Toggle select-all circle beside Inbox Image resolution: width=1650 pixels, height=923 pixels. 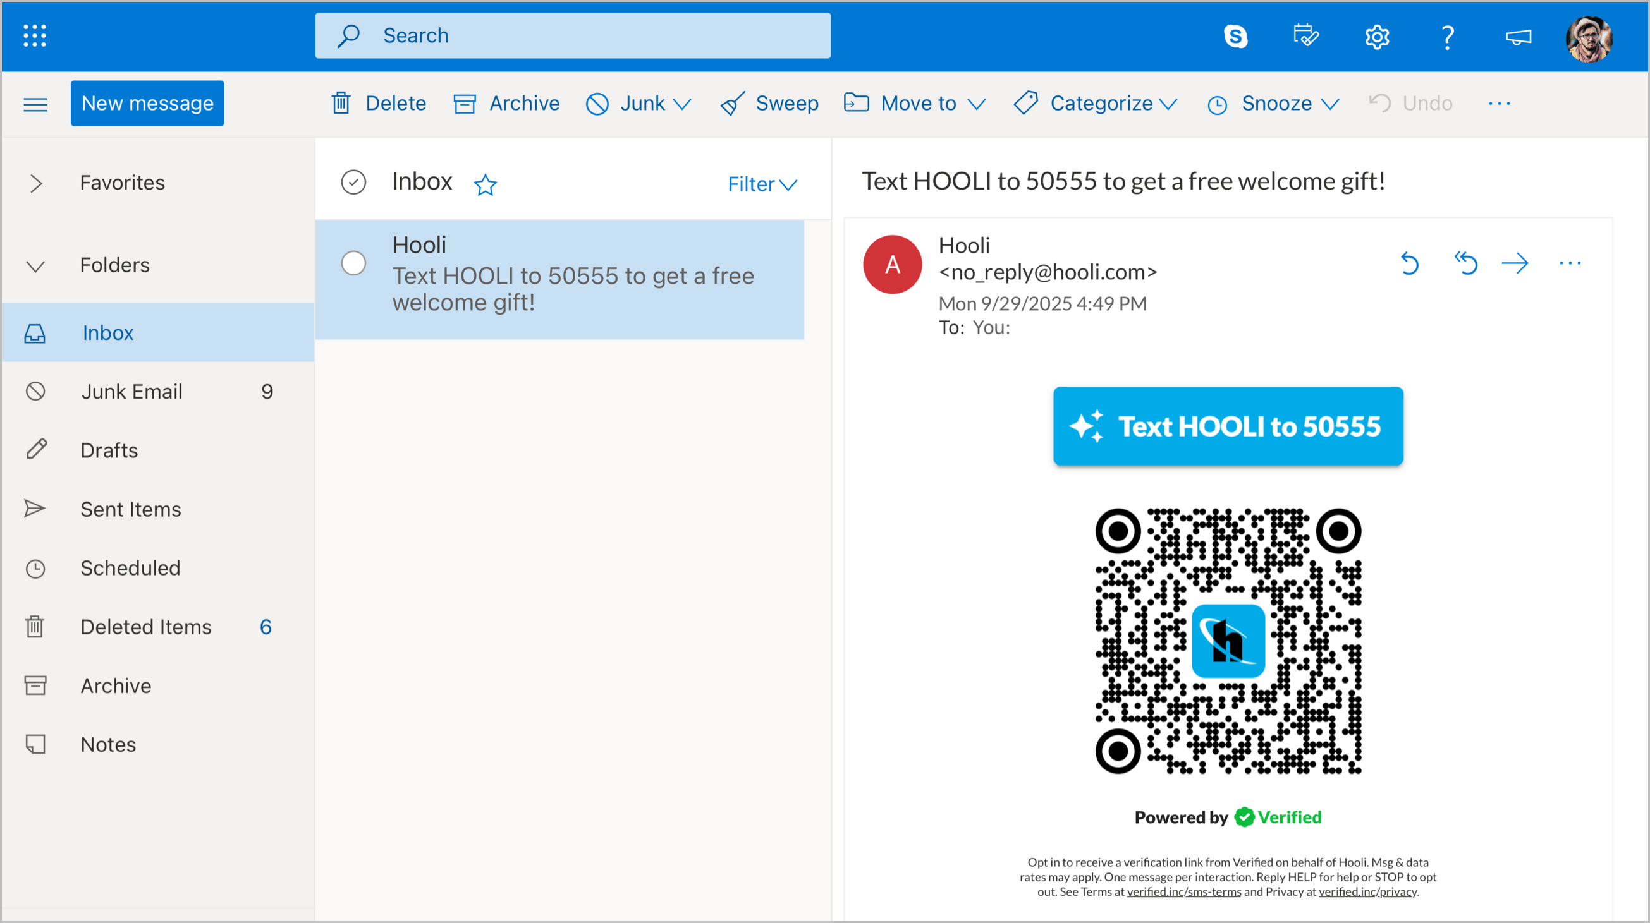[353, 183]
